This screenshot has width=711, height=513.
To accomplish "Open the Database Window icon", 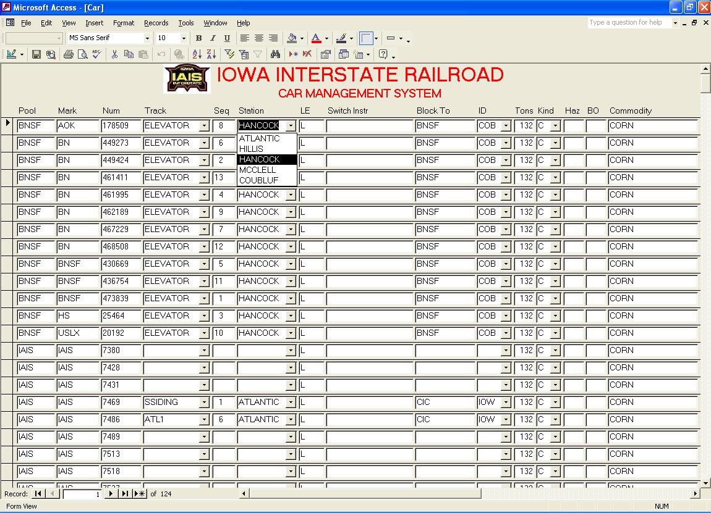I will [x=344, y=54].
